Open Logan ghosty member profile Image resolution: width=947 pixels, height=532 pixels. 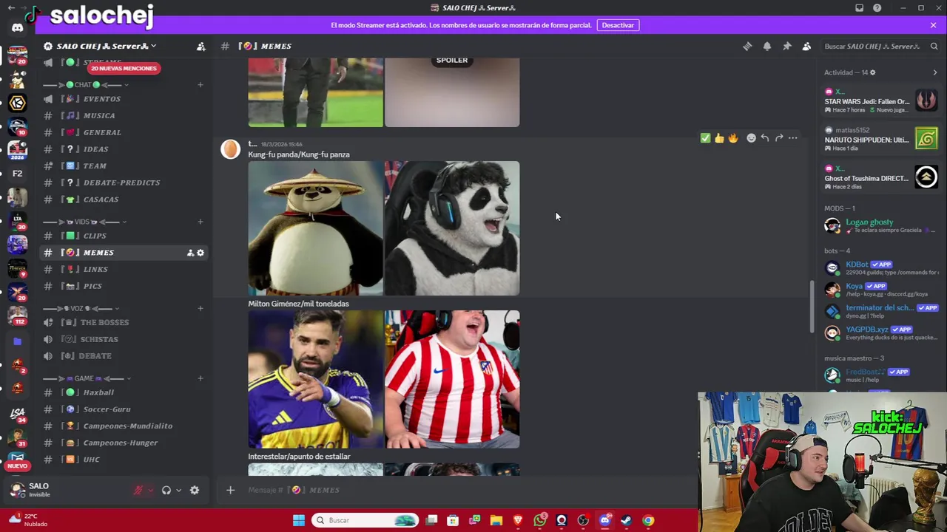tap(881, 225)
